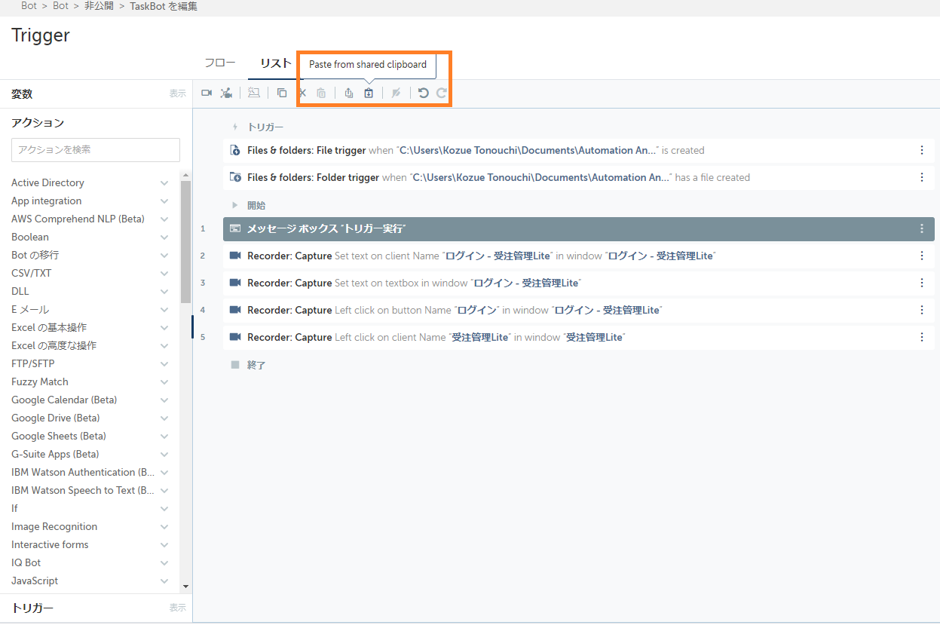Open options menu for 受注管理Lite Recorder row
940x625 pixels.
(921, 337)
